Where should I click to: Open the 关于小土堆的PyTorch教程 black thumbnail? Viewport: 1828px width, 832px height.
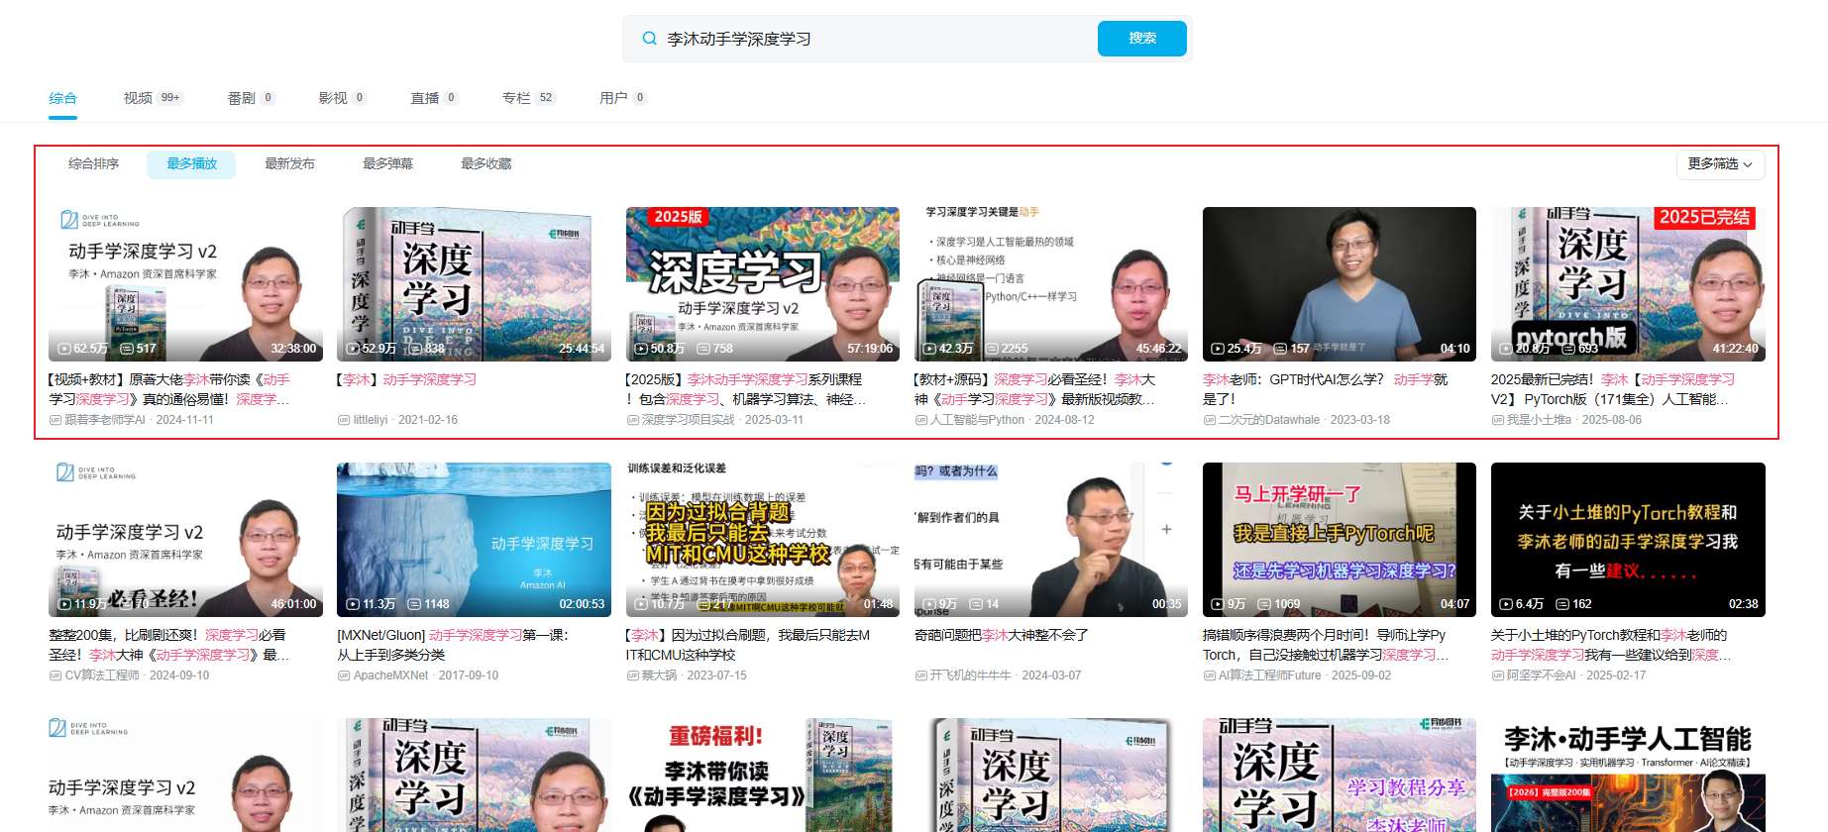pos(1628,540)
